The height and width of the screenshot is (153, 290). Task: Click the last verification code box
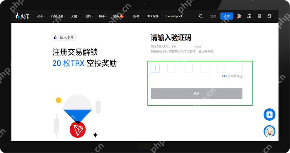[x=238, y=68]
